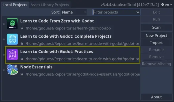Toggle favorite star for Complete Projects
Screen dimensions: 174x102
[4, 39]
